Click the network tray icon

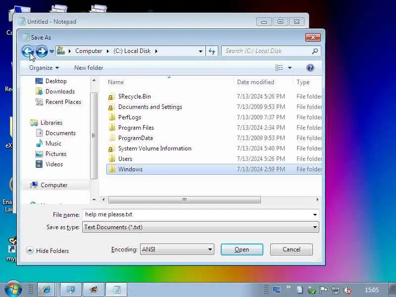point(336,290)
